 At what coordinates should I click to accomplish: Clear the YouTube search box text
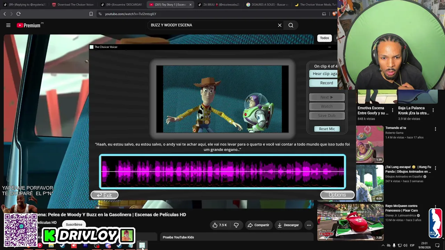280,25
